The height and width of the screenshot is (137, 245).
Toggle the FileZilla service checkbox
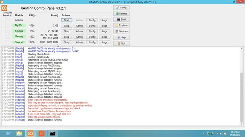coord(7,31)
